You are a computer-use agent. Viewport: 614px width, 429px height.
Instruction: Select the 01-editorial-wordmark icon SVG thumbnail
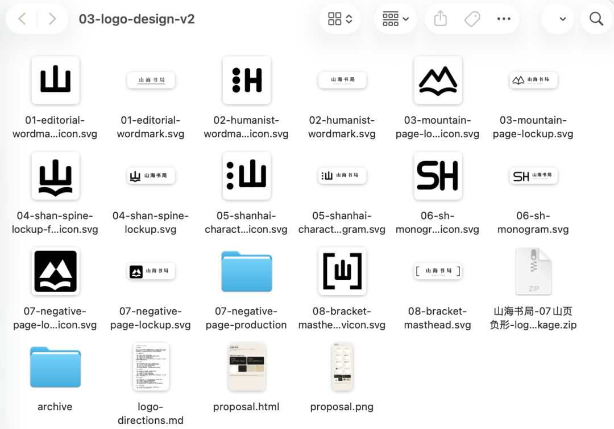55,80
